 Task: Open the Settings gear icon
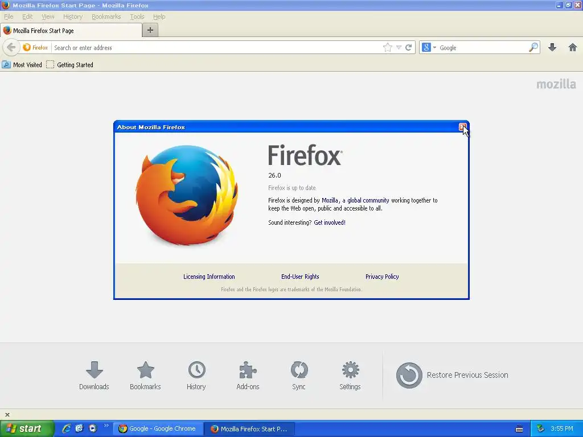350,369
